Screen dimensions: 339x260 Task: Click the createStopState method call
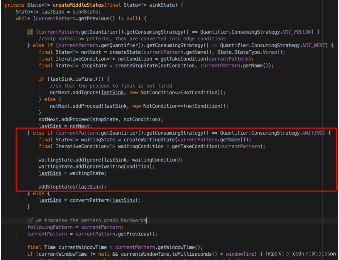point(136,65)
